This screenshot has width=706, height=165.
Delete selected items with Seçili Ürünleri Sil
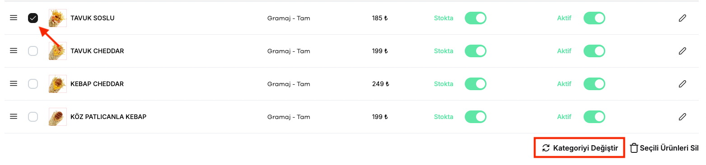click(664, 148)
